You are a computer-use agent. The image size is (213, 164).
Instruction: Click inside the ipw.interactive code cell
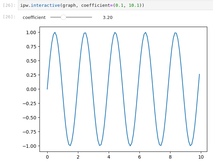point(115,5)
